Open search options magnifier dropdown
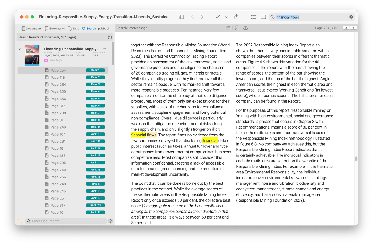This screenshot has width=373, height=245. pos(272,17)
